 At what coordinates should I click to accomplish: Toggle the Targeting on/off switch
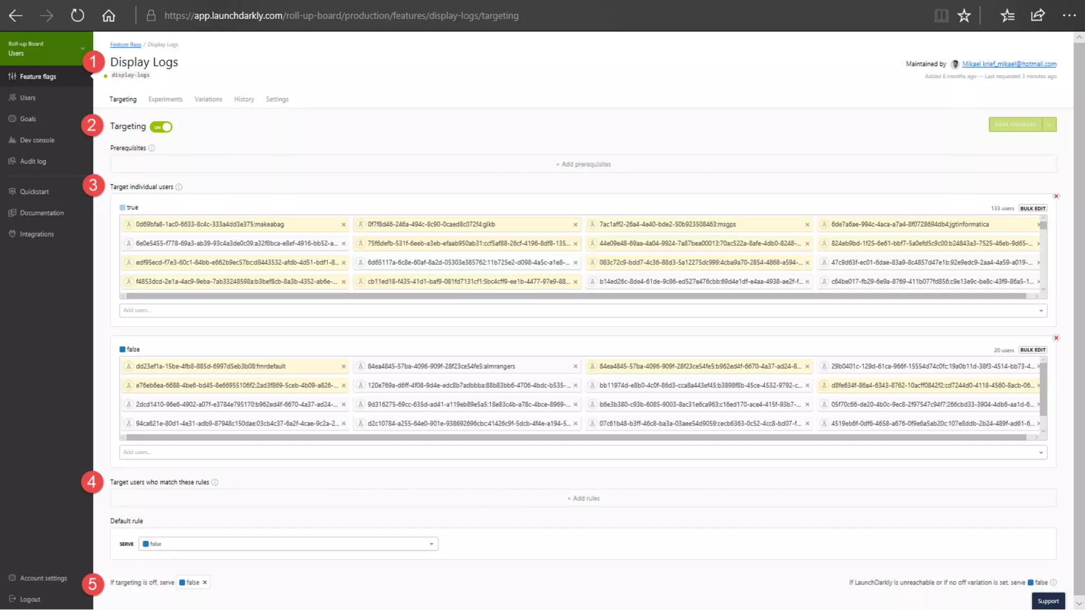point(161,127)
